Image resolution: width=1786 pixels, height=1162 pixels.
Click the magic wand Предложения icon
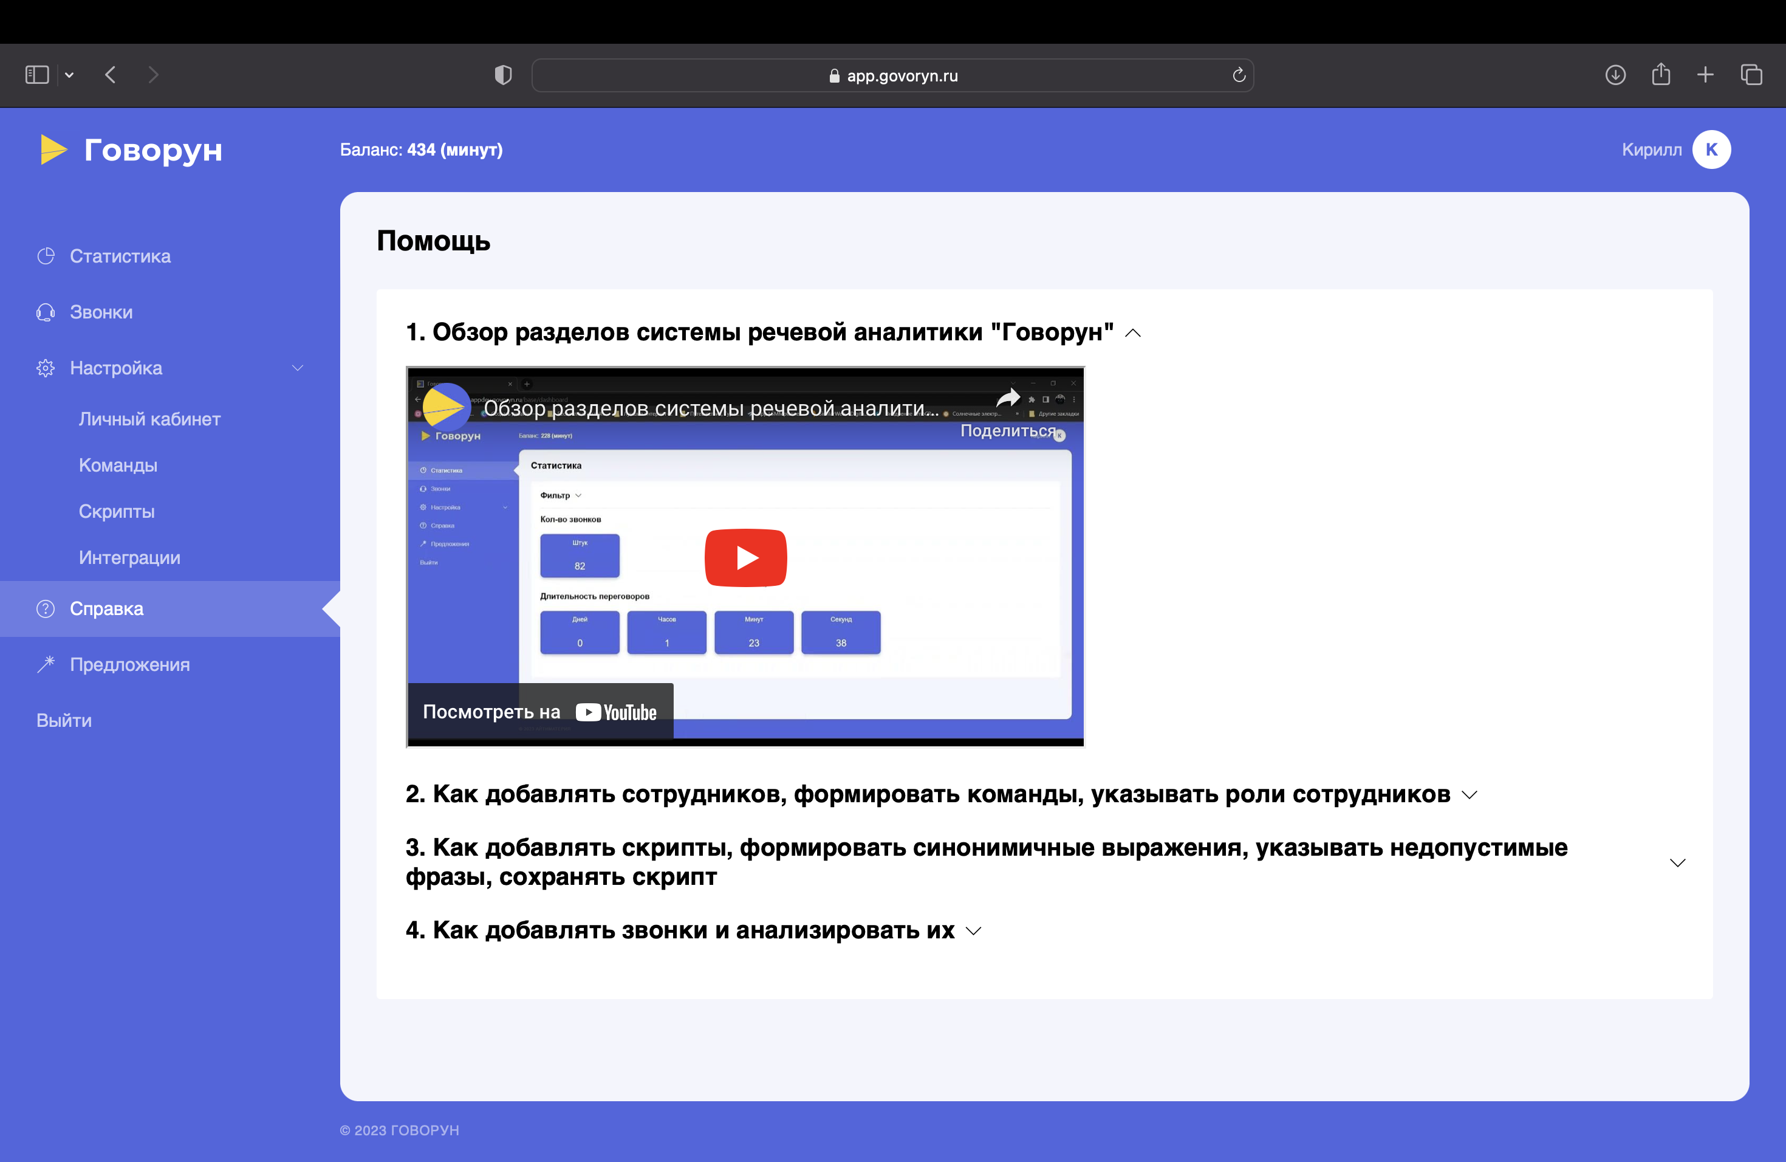[46, 664]
